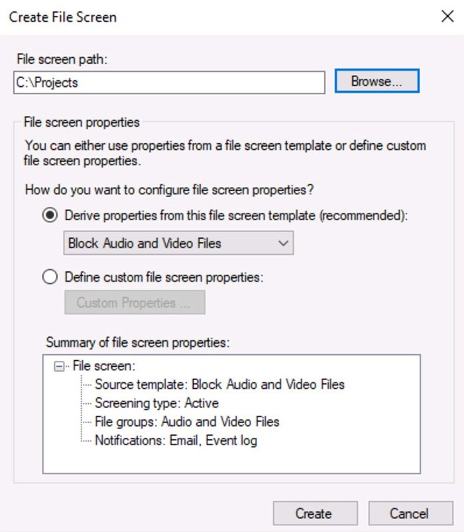This screenshot has height=532, width=464.
Task: Select Derive properties from template radio button
Action: (x=50, y=216)
